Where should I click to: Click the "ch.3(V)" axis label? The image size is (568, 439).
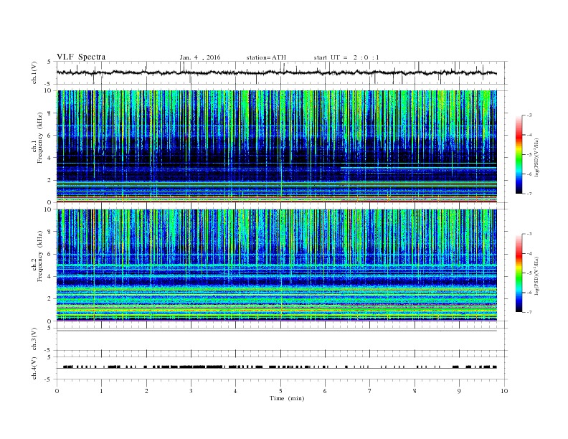34,339
